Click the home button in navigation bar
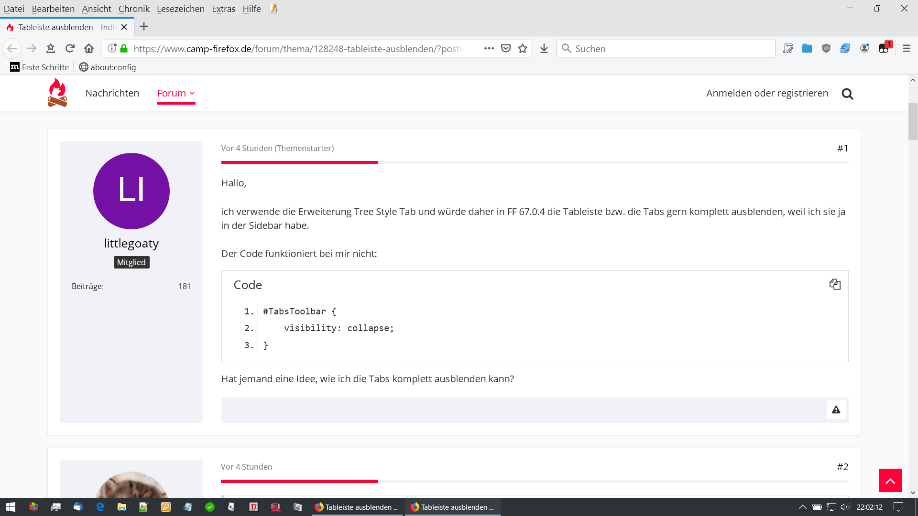The image size is (918, 516). coord(89,48)
